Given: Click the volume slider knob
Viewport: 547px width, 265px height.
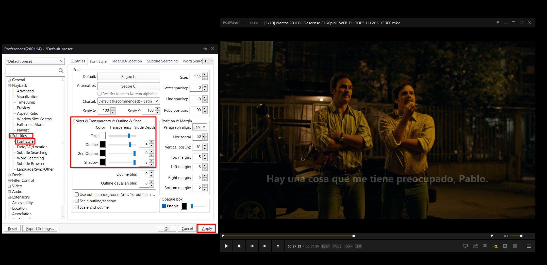Looking at the screenshot, I should (x=521, y=236).
